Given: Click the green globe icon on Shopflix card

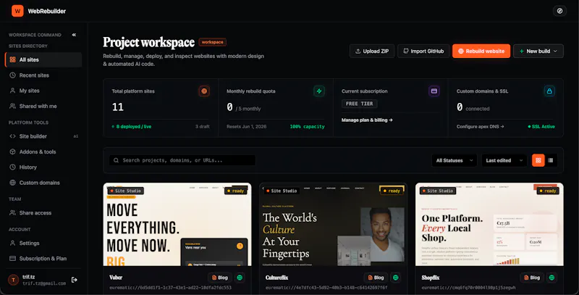Looking at the screenshot, I should tap(551, 278).
